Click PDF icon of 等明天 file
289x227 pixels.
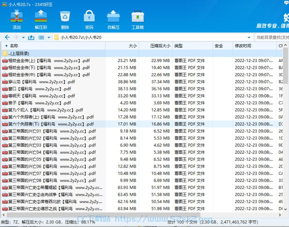5,96
